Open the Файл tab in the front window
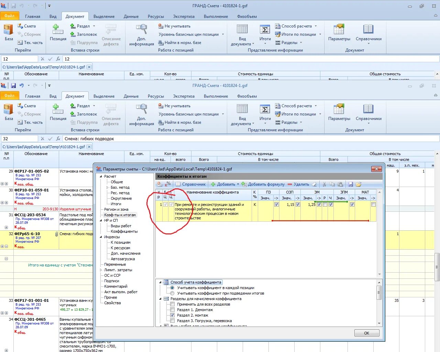This screenshot has height=352, width=440. click(x=10, y=96)
